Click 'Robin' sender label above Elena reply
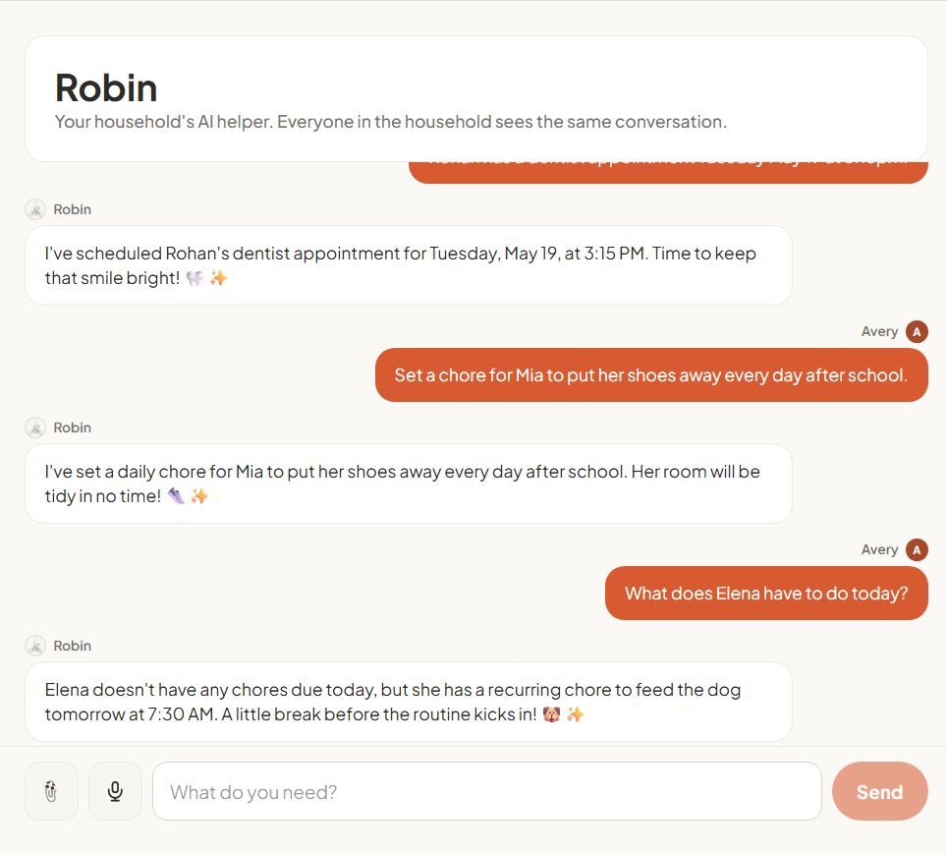947x855 pixels. pyautogui.click(x=73, y=646)
